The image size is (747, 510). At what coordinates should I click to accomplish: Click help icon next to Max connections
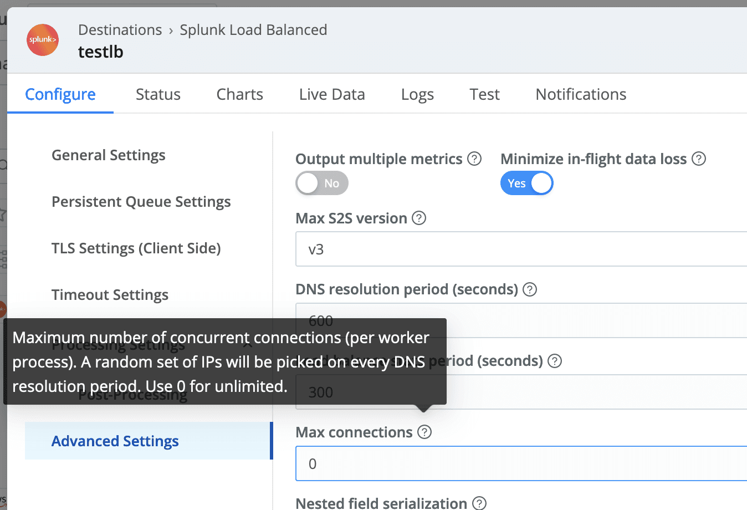[x=424, y=432]
